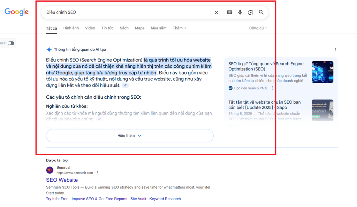Click link icon after hiệu suất paragraph

(125, 85)
